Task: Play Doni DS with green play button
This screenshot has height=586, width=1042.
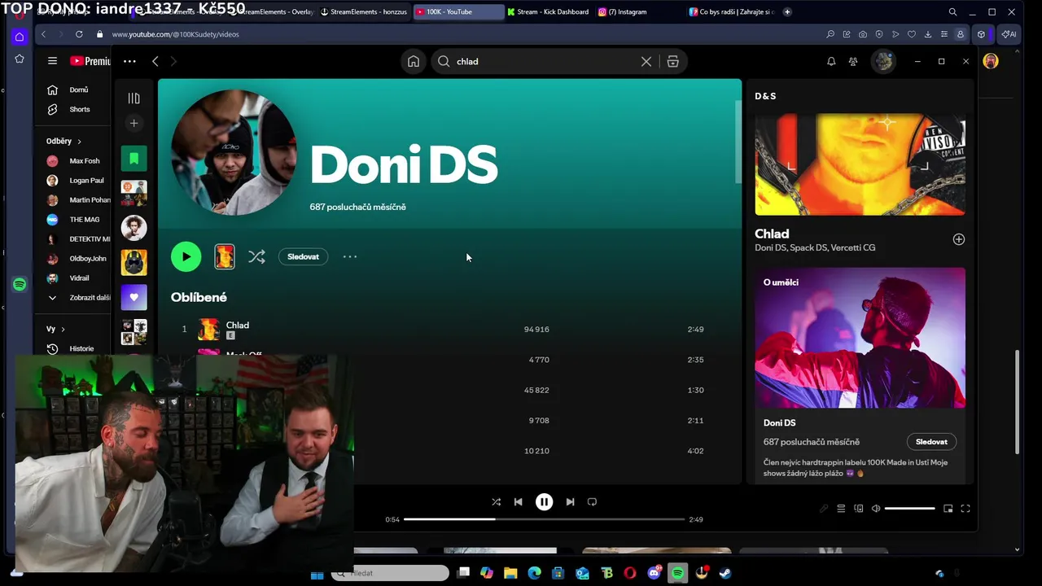Action: [186, 256]
